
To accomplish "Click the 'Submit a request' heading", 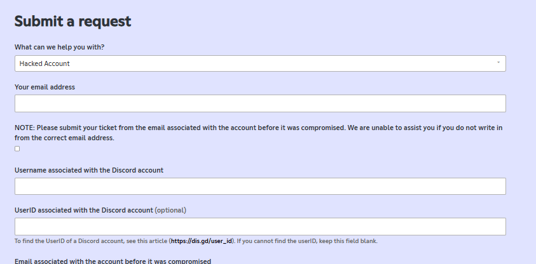I will pyautogui.click(x=72, y=22).
